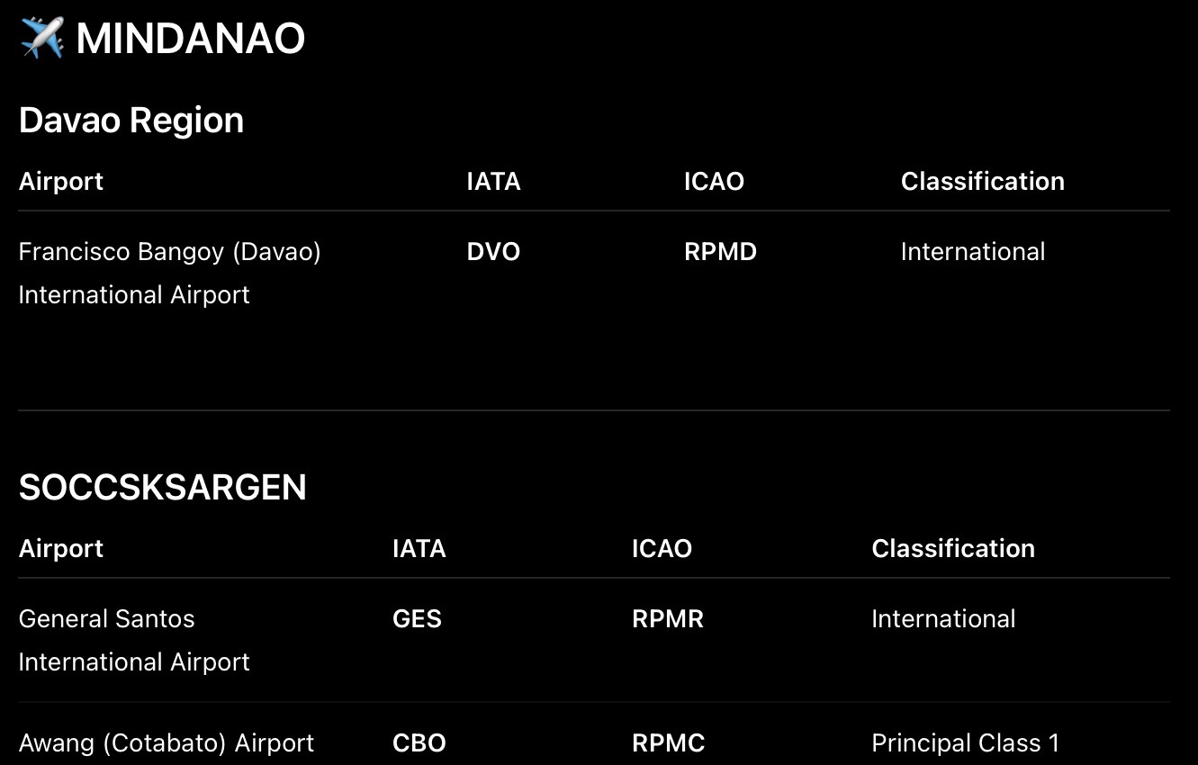Click the GES IATA code
This screenshot has height=765, width=1198.
[418, 619]
